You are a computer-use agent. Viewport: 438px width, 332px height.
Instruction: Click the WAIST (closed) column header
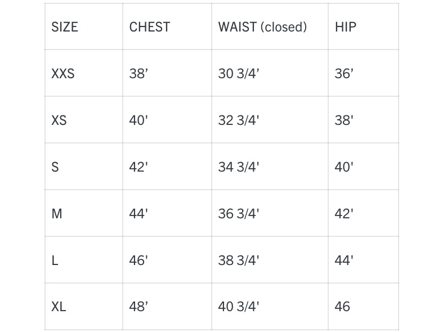click(x=262, y=27)
